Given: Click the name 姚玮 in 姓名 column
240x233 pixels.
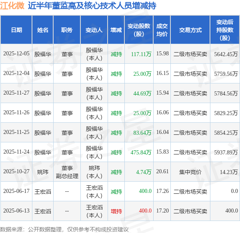Looking at the screenshot, I should tap(43, 172).
